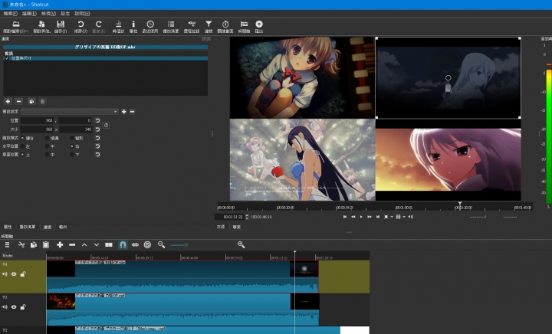This screenshot has height=334, width=552.
Task: Open the Help menu
Action: coord(82,14)
